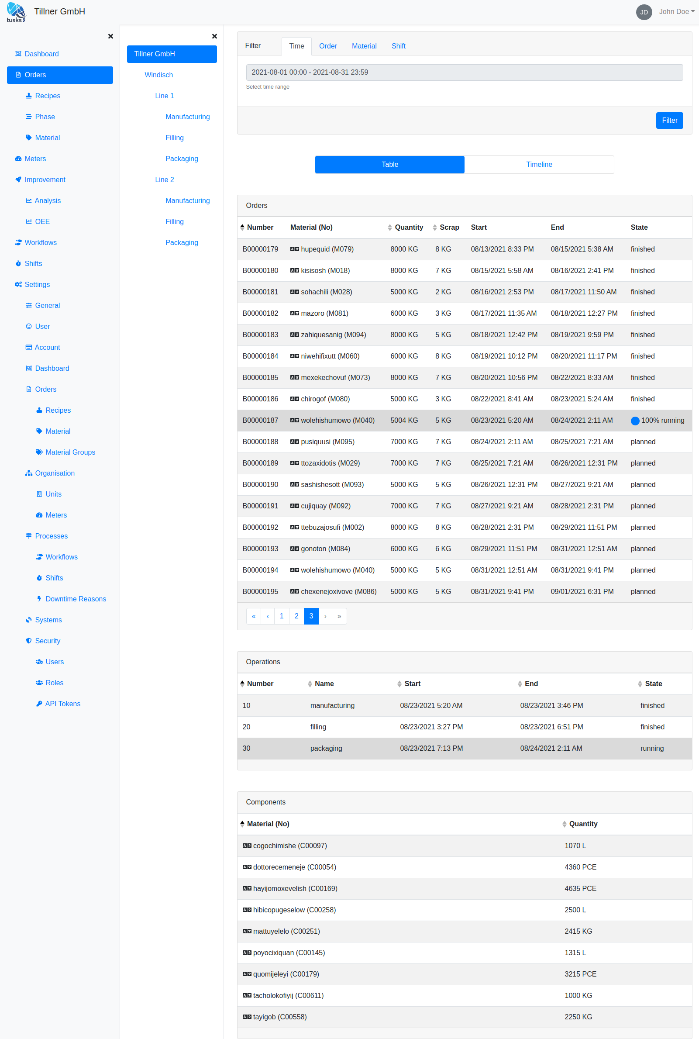Click the blue progress circle on B00000187
The image size is (699, 1039).
coord(635,421)
